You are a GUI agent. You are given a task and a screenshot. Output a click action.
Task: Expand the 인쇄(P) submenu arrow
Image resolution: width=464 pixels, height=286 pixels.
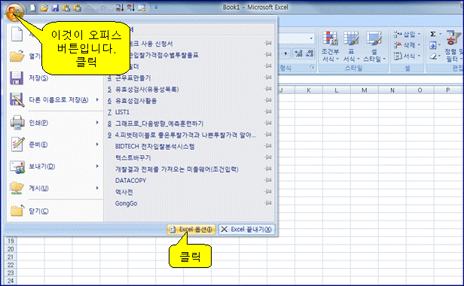[97, 122]
